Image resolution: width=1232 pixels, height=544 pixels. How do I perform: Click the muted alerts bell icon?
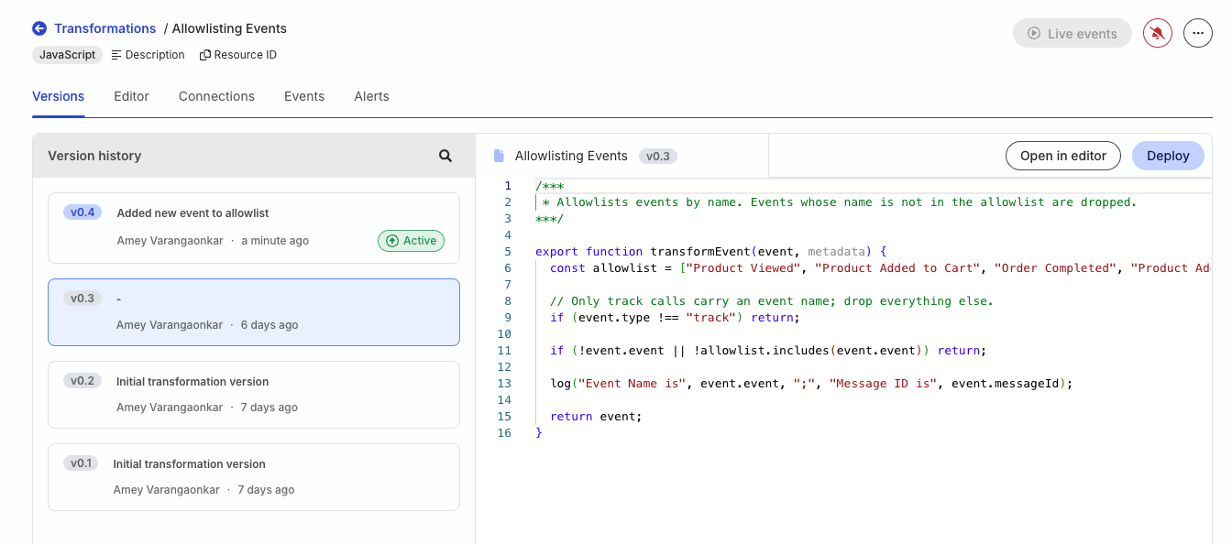pos(1158,34)
